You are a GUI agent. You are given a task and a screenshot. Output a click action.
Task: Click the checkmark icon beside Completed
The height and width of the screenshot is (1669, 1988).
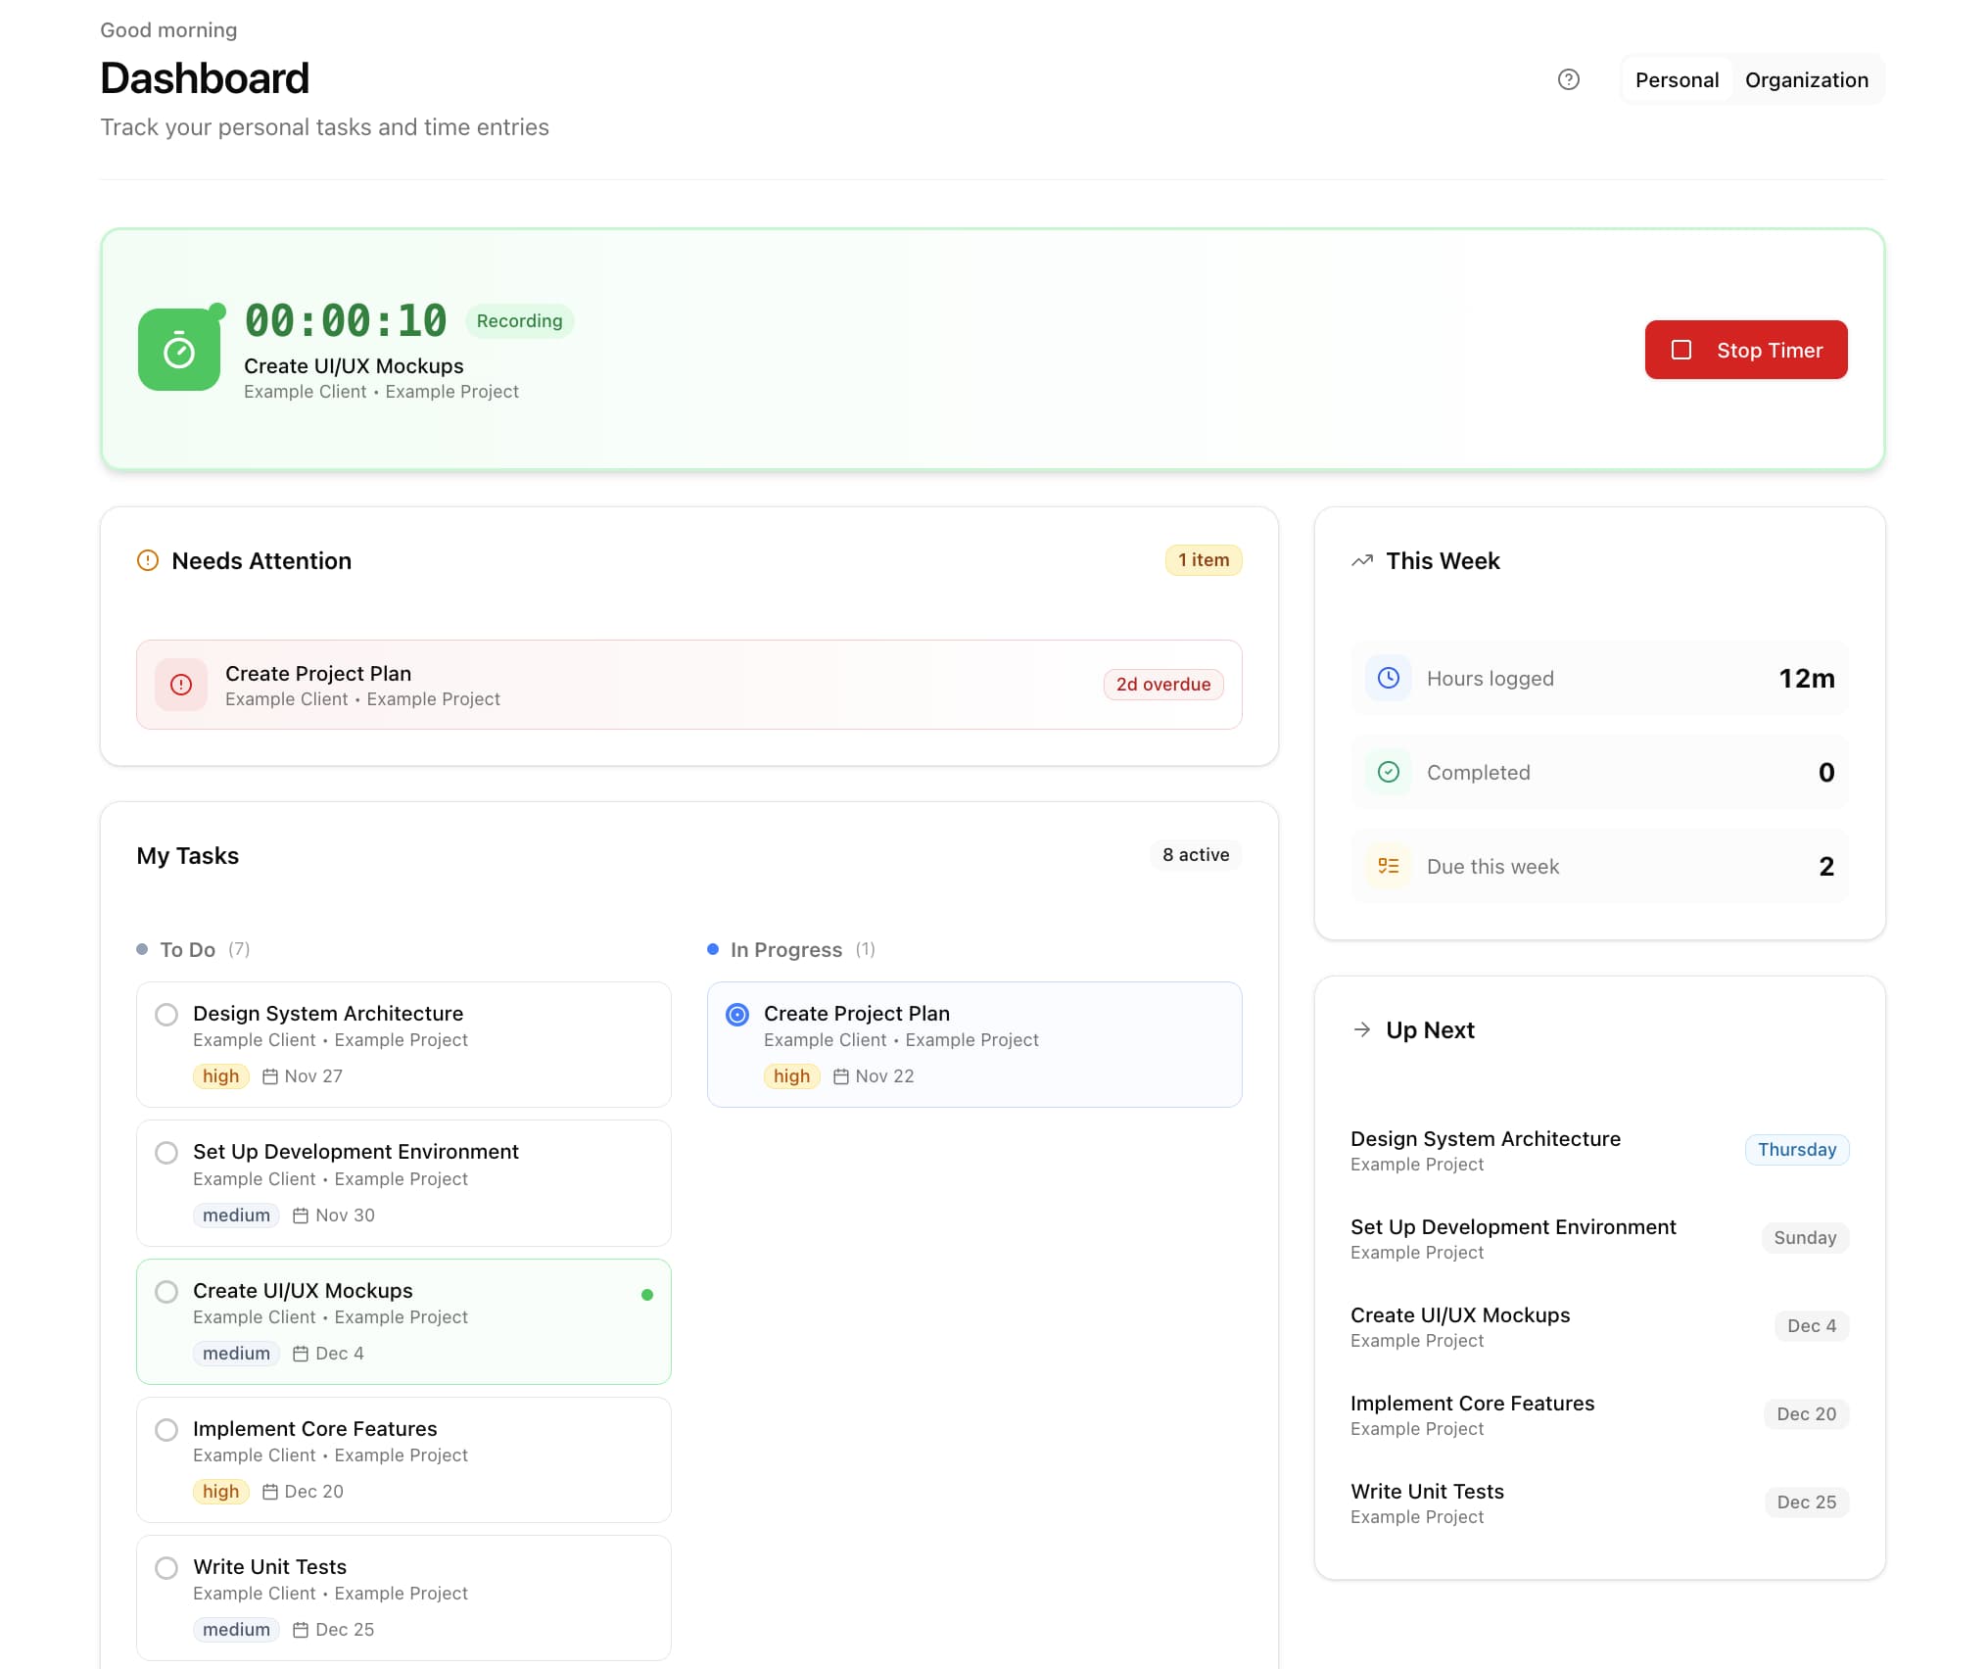(1388, 772)
